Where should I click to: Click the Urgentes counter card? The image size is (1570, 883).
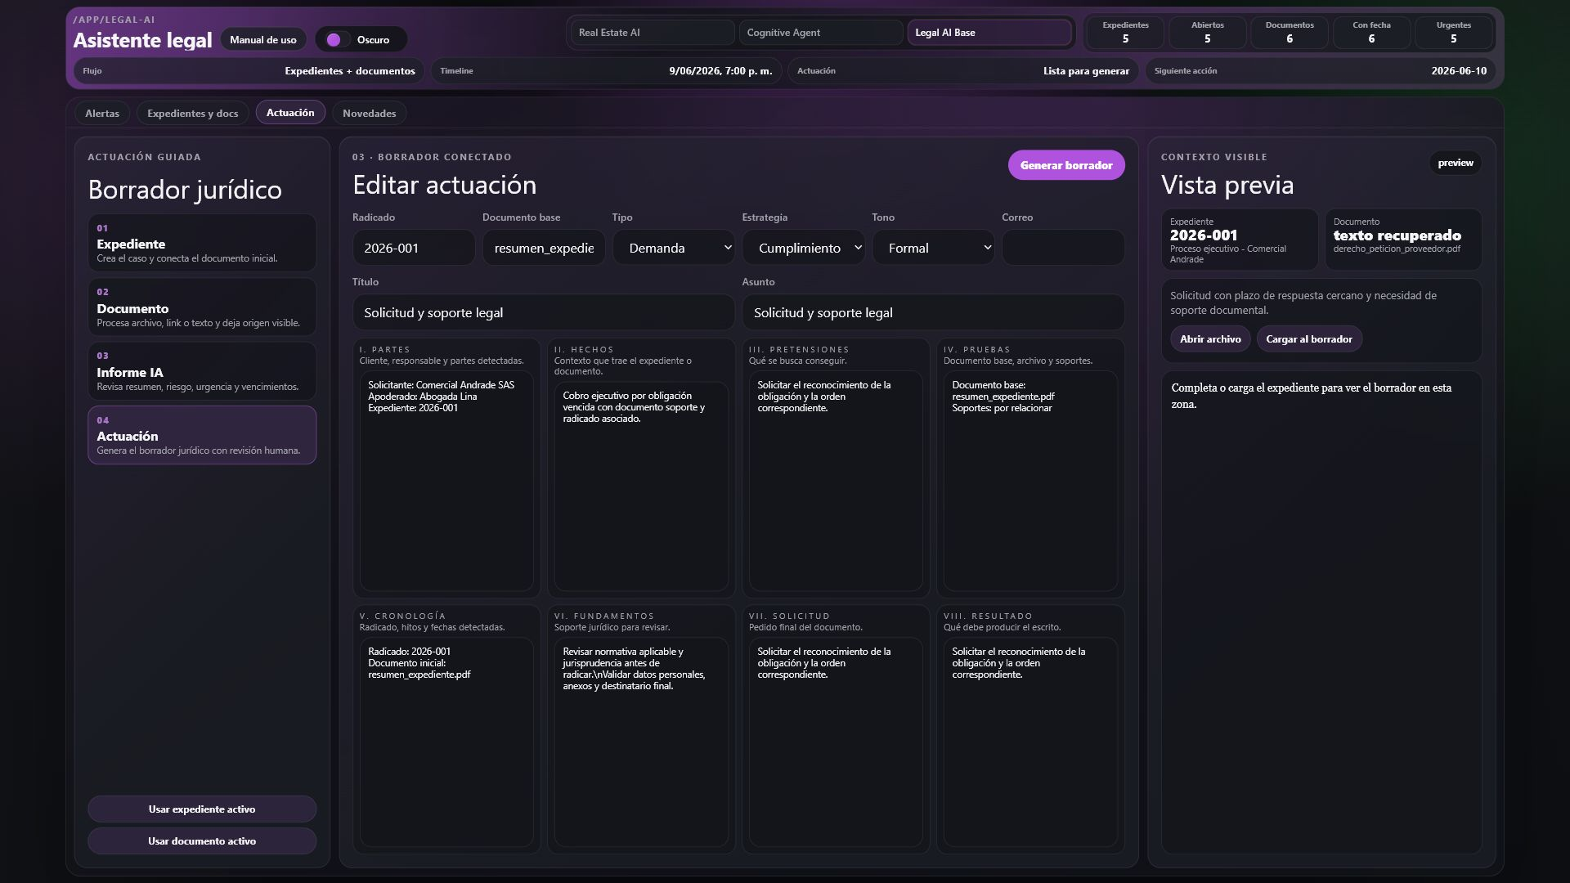click(x=1454, y=33)
